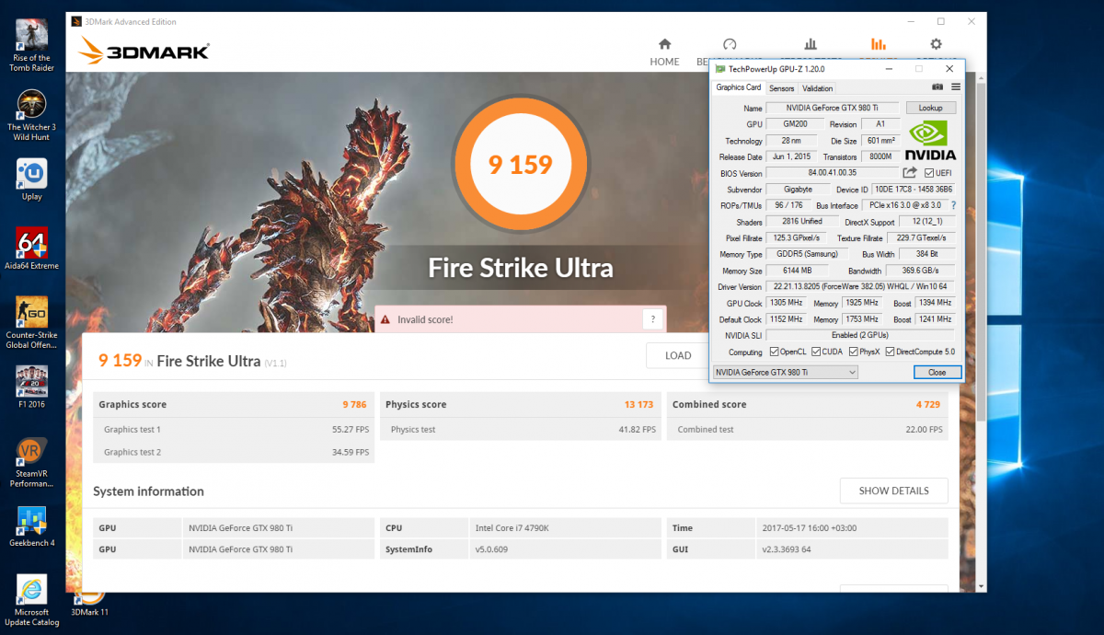Take a GPU-Z screenshot with camera icon

[x=937, y=87]
